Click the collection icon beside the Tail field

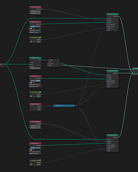point(31,150)
